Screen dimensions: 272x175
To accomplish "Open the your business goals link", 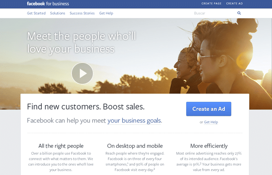I will 134,121.
